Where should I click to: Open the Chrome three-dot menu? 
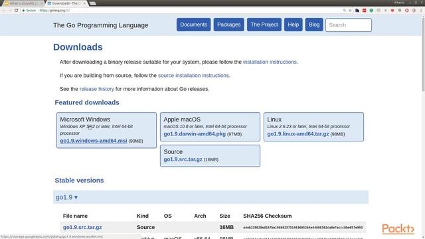421,11
